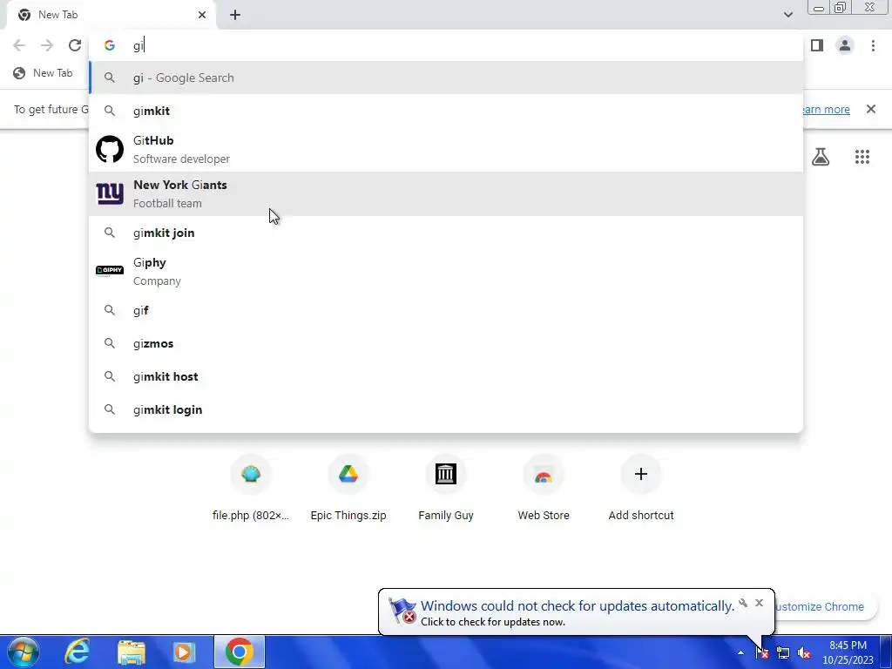
Task: Pick the New York Giants suggestion
Action: click(446, 194)
